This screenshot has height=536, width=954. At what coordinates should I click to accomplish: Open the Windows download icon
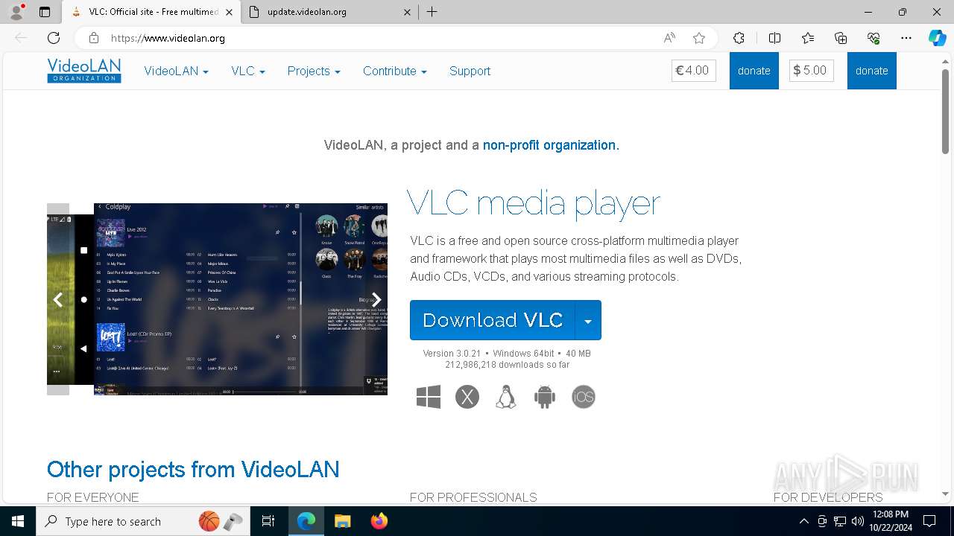pos(429,397)
